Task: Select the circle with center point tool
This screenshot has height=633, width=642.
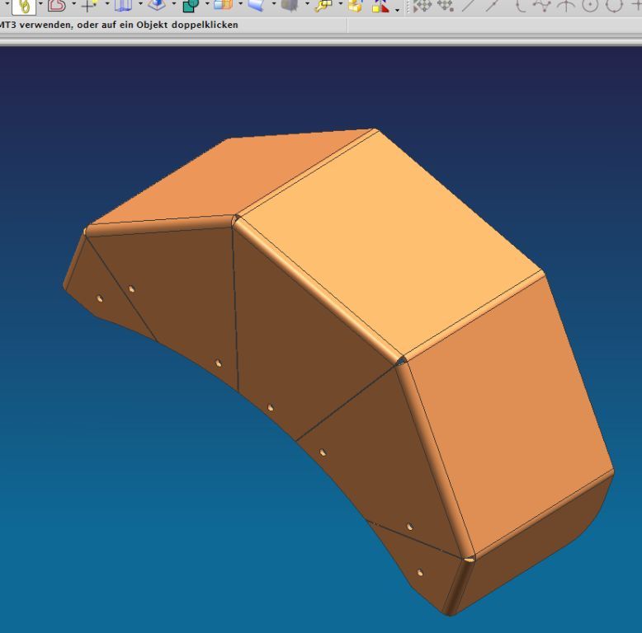Action: point(590,6)
